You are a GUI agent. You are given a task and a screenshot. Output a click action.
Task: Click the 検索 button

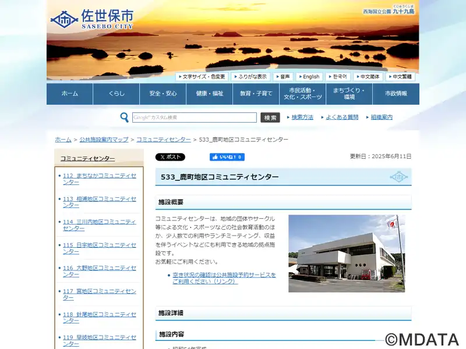270,117
